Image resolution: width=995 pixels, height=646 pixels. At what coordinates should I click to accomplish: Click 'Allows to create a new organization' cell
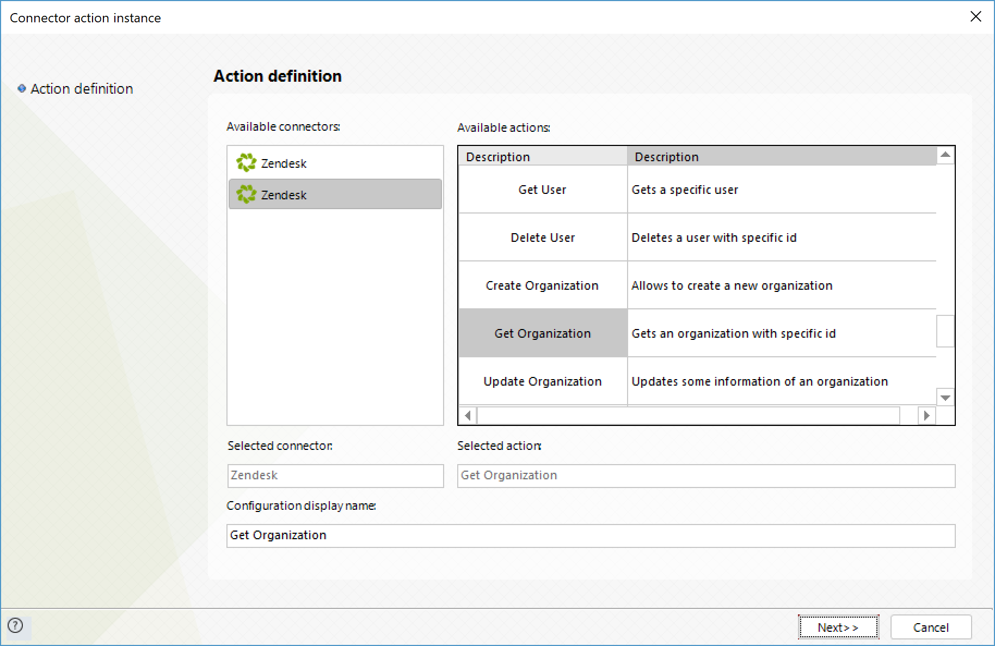[x=782, y=285]
